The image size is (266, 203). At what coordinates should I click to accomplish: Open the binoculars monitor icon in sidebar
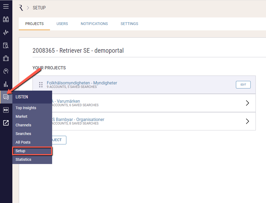(6, 19)
